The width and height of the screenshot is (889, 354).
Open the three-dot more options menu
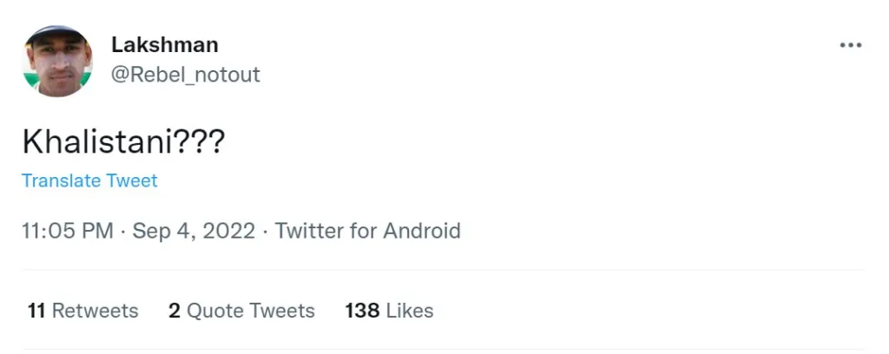pyautogui.click(x=850, y=45)
